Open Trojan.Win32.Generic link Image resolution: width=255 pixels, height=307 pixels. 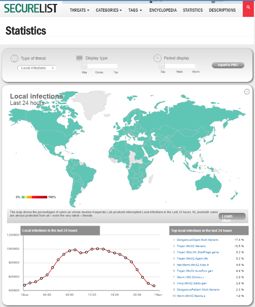tap(191, 246)
